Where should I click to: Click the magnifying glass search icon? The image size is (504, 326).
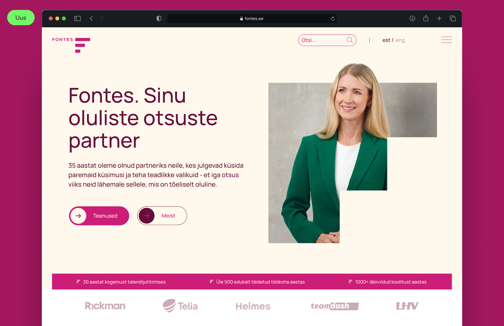[x=349, y=40]
